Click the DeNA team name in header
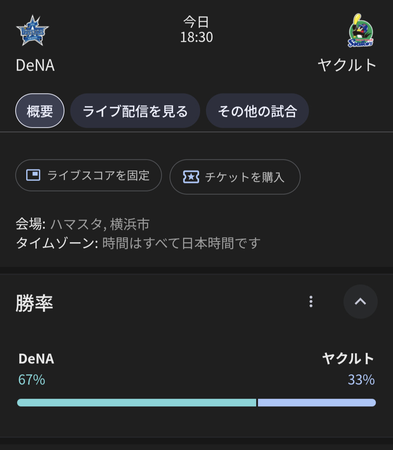 (x=35, y=66)
